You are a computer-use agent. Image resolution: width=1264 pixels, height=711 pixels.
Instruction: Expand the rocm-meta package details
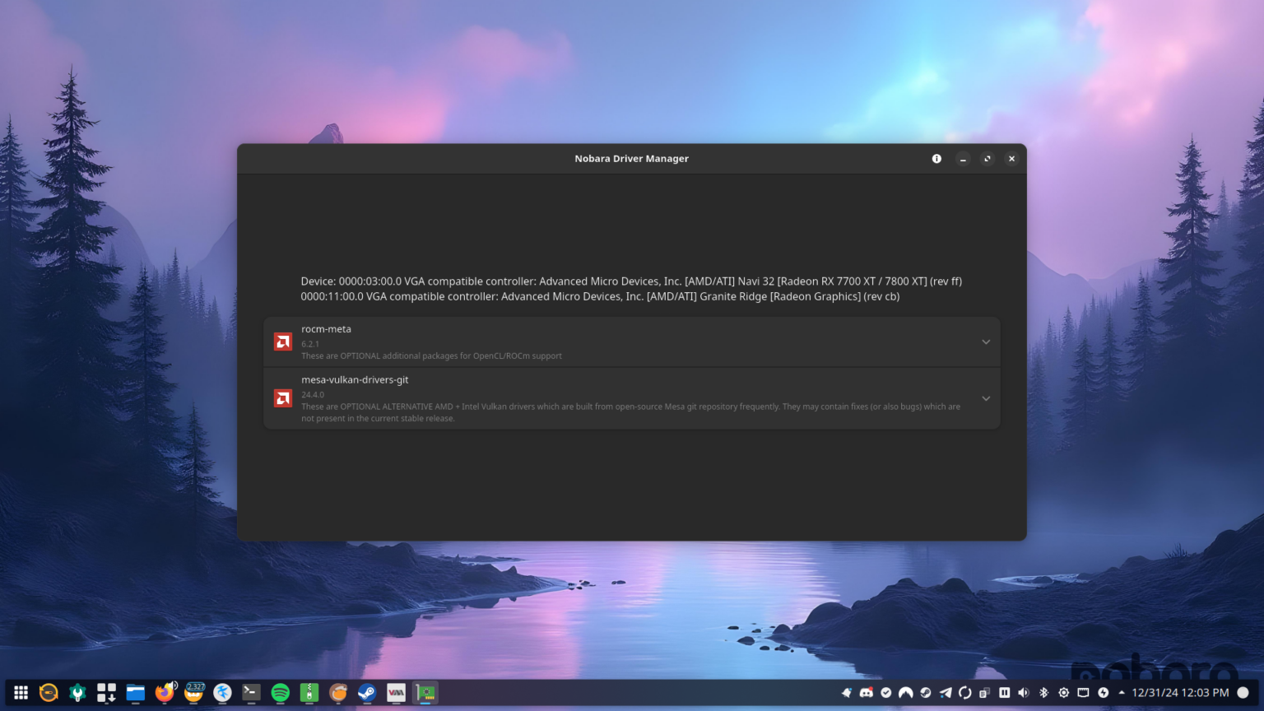click(985, 342)
